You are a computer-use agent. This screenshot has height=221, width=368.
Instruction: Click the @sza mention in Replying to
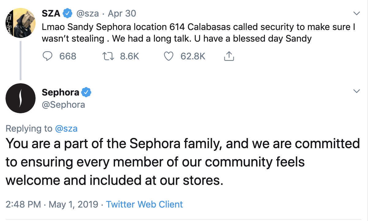[66, 129]
